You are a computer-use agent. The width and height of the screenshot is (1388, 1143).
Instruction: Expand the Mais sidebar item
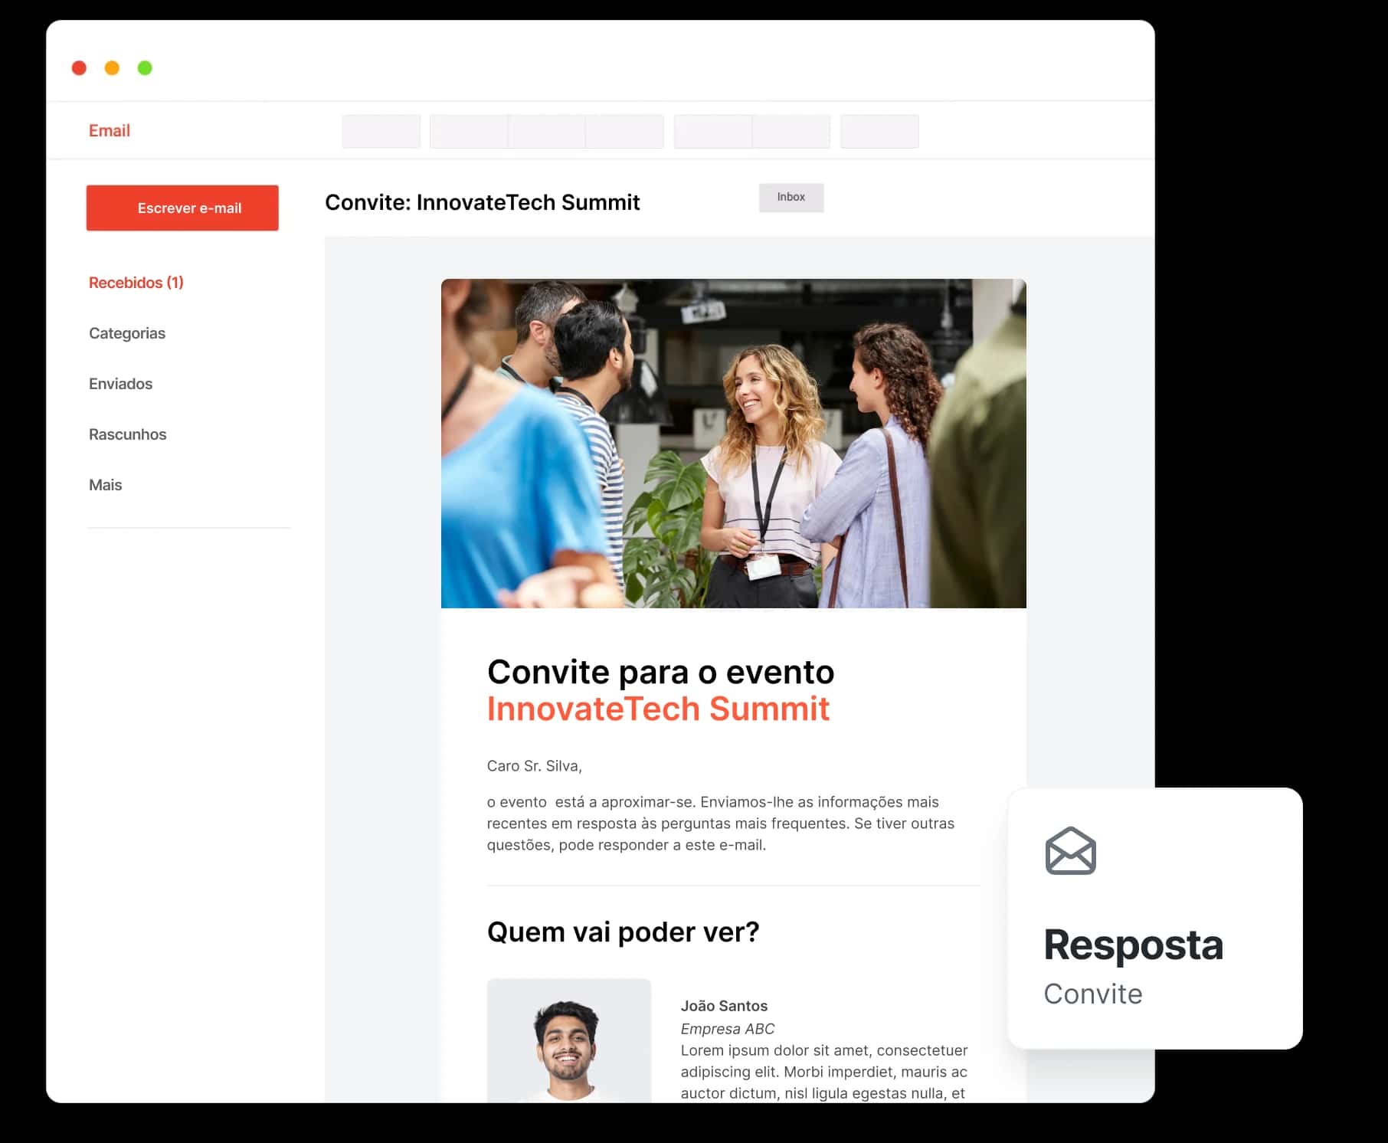[x=105, y=485]
